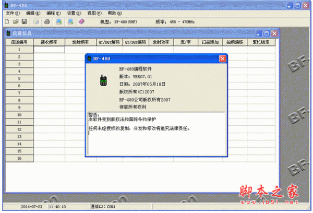This screenshot has width=313, height=213.
Task: Click the 扫描添加 column header
Action: (210, 42)
